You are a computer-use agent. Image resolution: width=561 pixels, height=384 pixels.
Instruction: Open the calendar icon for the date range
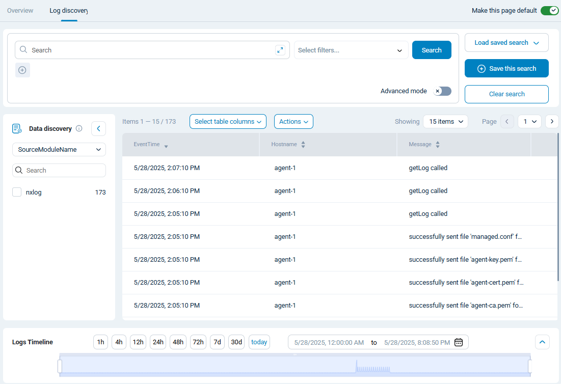pos(458,342)
